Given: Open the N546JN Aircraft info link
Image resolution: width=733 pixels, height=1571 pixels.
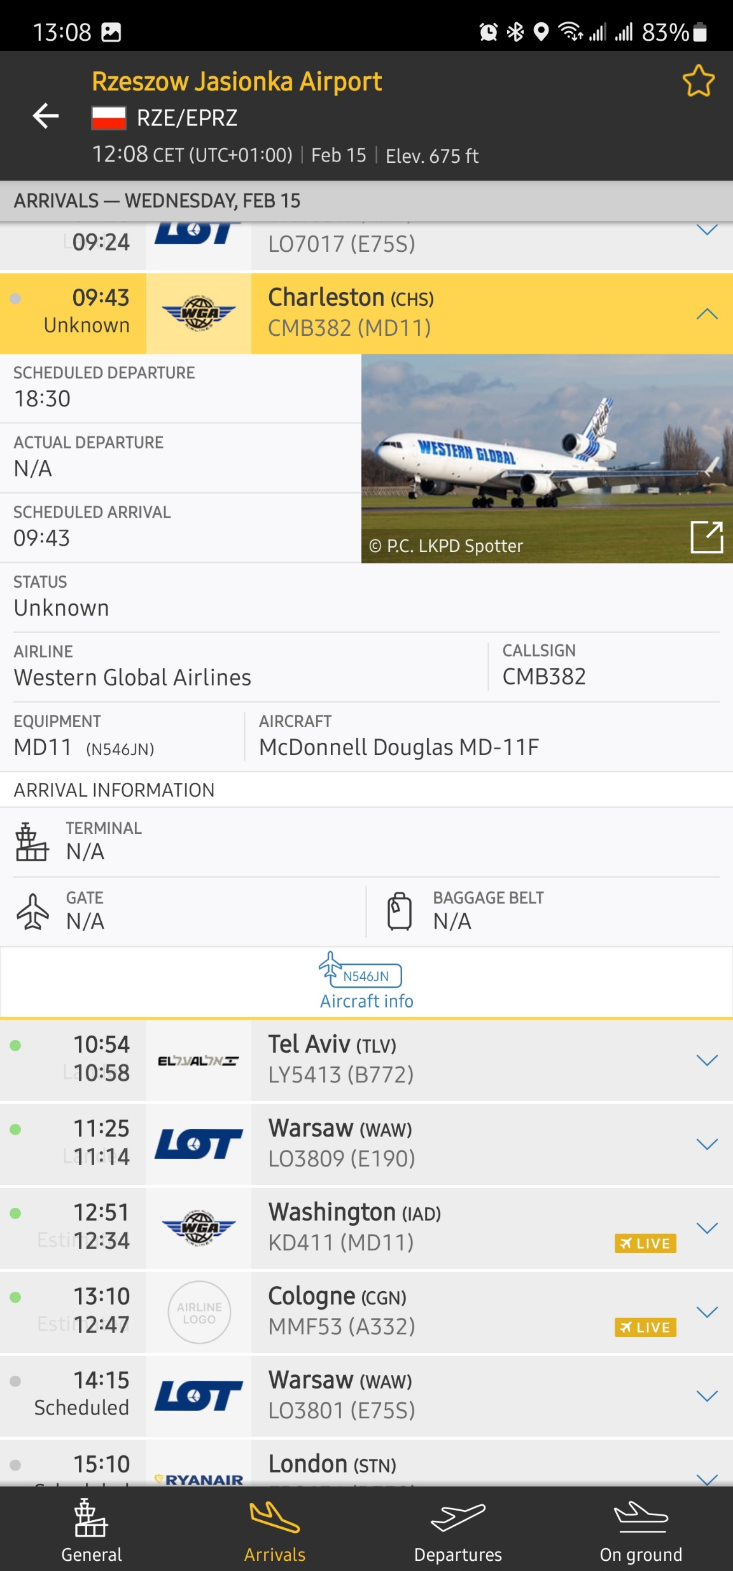Looking at the screenshot, I should [366, 982].
